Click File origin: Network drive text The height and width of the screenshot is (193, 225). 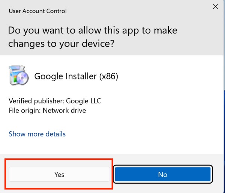pyautogui.click(x=47, y=111)
